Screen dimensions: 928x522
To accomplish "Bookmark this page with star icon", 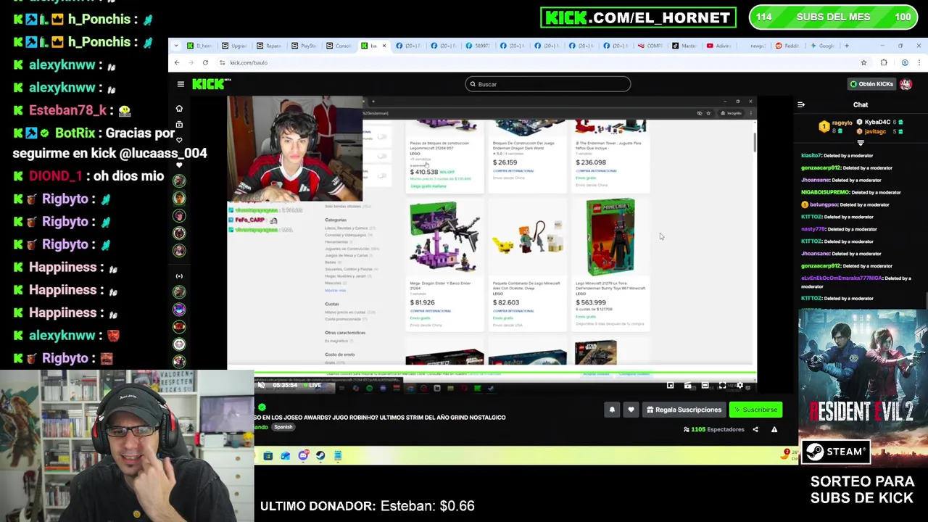I will point(863,63).
